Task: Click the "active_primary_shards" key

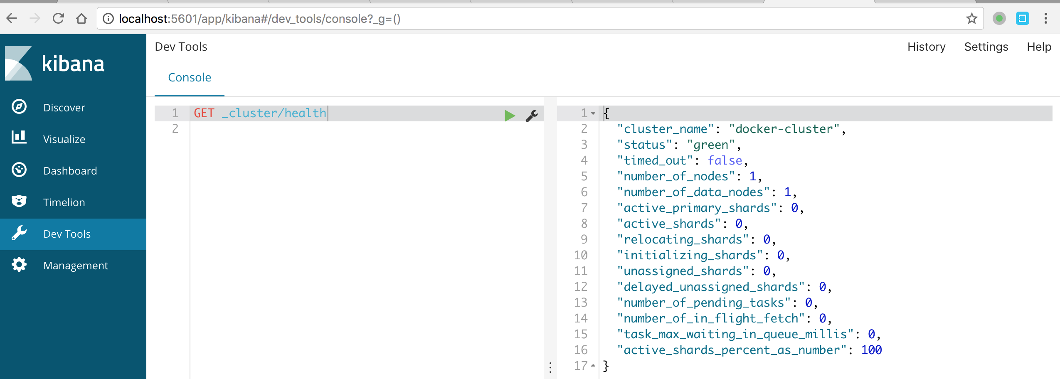Action: (697, 208)
